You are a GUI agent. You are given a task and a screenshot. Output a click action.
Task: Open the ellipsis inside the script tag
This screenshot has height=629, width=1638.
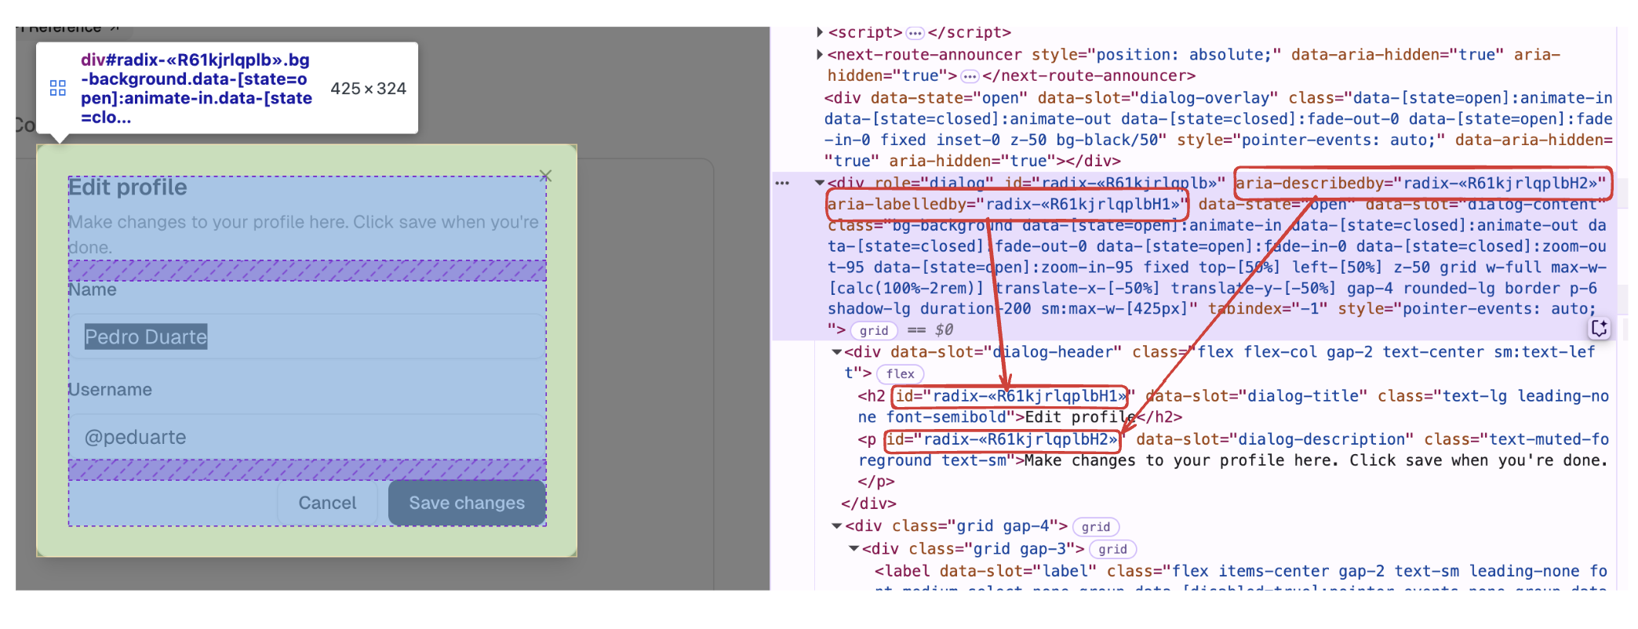click(915, 33)
